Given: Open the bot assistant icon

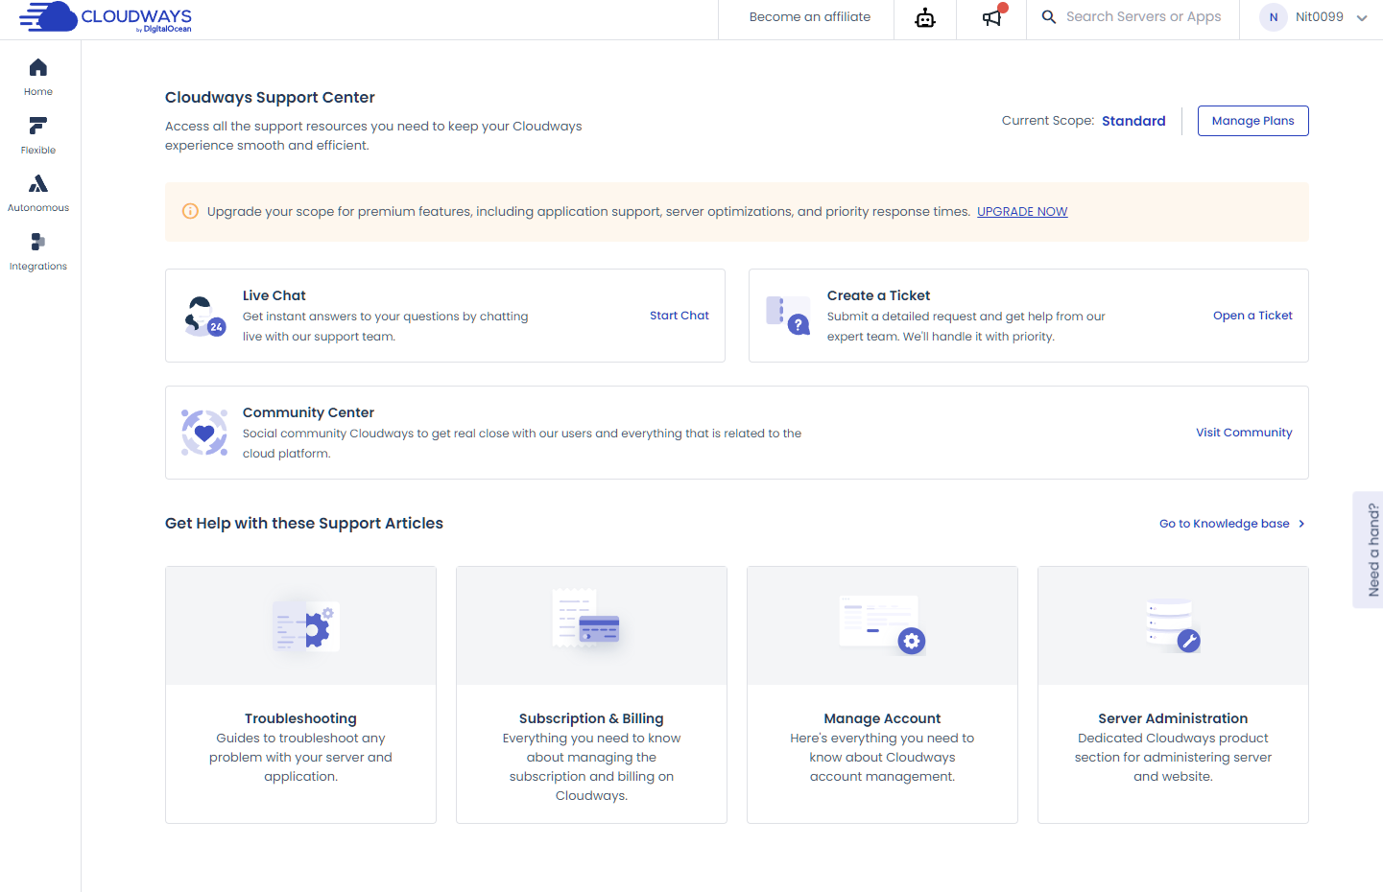Looking at the screenshot, I should (925, 17).
